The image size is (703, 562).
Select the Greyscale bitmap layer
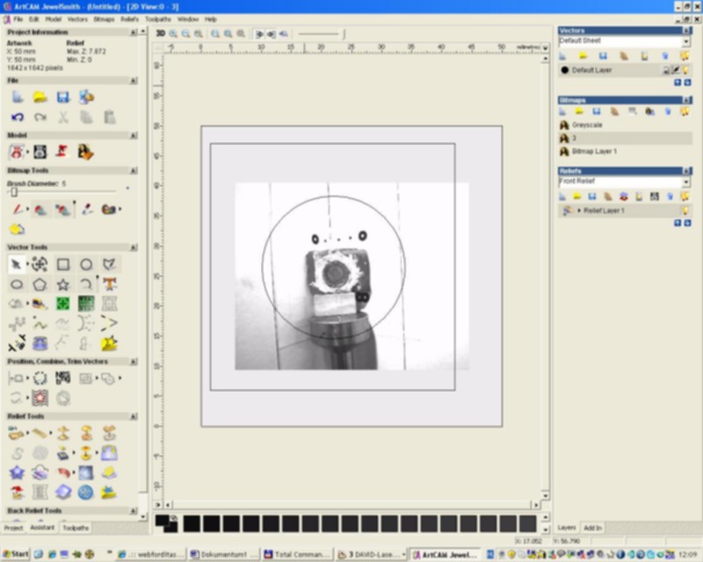click(587, 126)
